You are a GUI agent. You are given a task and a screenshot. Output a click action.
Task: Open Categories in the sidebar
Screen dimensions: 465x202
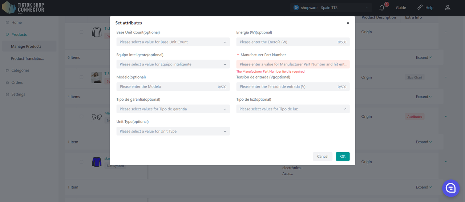[20, 70]
